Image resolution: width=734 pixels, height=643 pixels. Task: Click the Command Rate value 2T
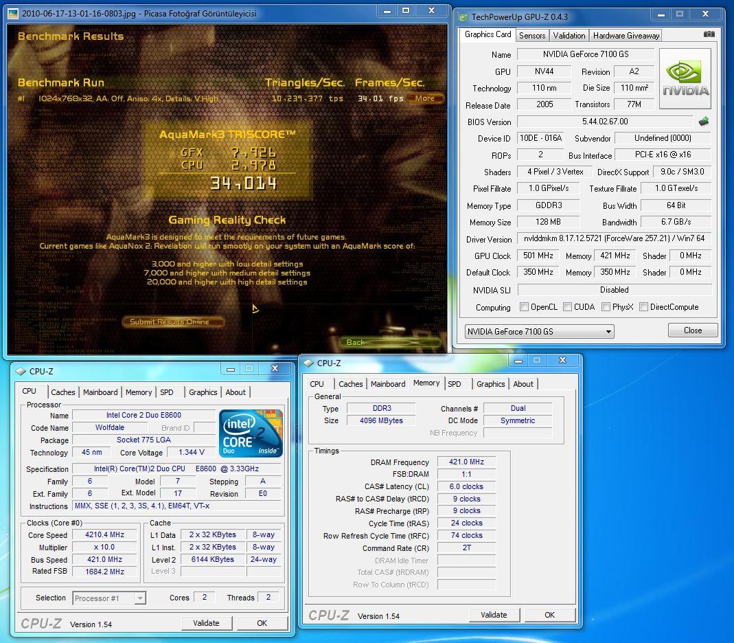pos(466,548)
